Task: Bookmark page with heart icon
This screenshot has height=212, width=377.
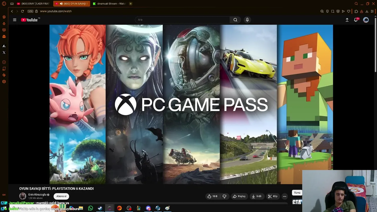Action: coord(348,11)
